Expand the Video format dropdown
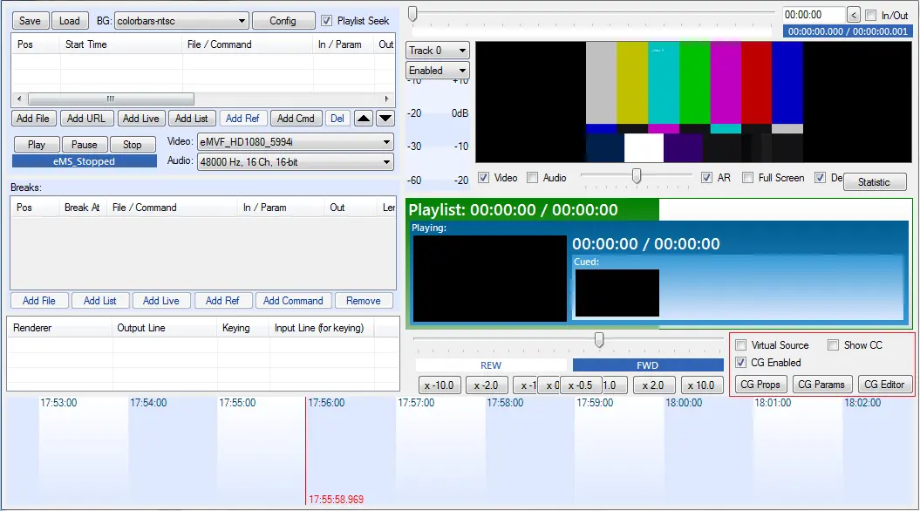This screenshot has width=920, height=511. click(295, 142)
